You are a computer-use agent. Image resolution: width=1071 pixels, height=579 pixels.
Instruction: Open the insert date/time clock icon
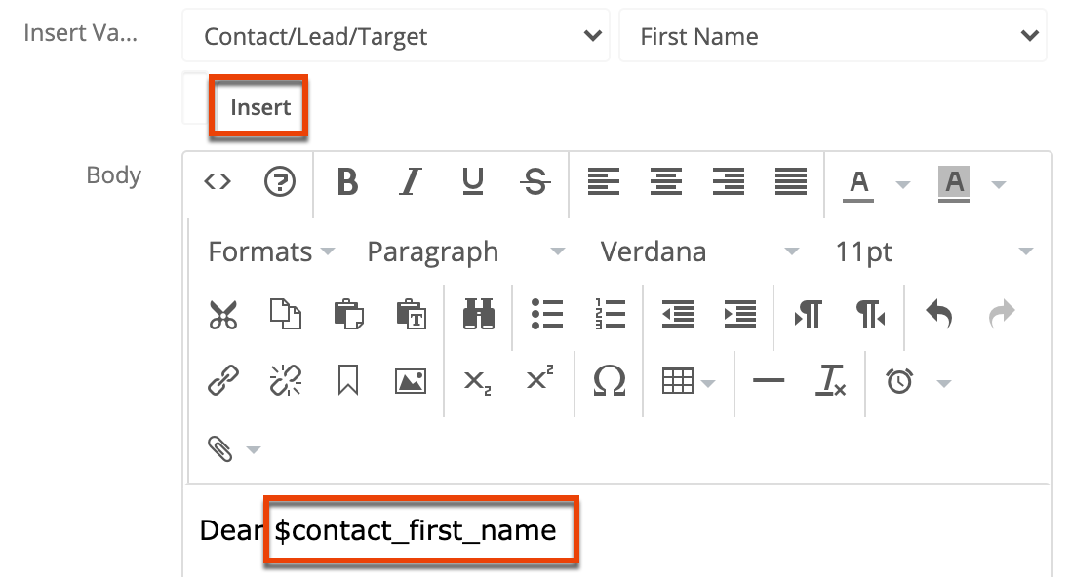pos(897,382)
